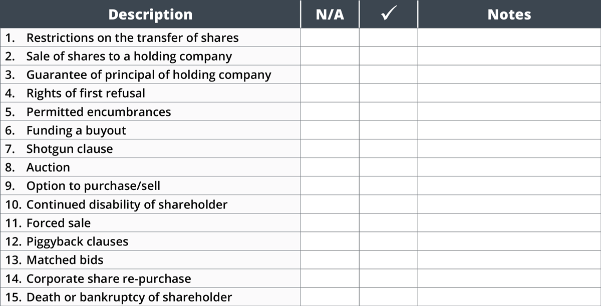Click the Description column header
This screenshot has width=601, height=306.
150,14
